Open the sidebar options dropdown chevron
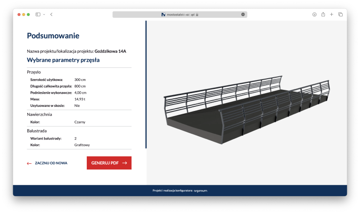 click(44, 15)
